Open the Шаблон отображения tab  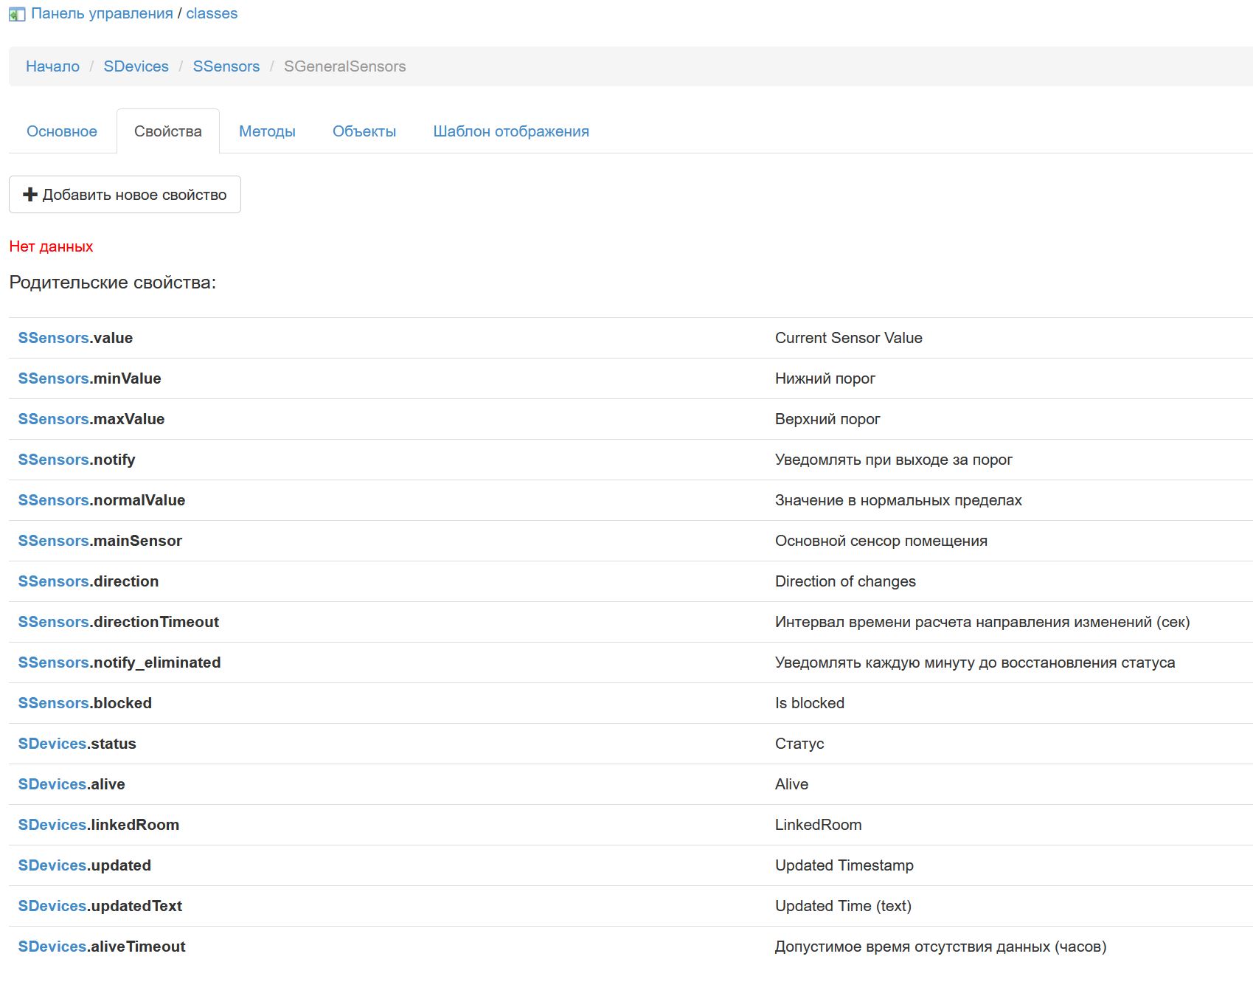[x=511, y=131]
